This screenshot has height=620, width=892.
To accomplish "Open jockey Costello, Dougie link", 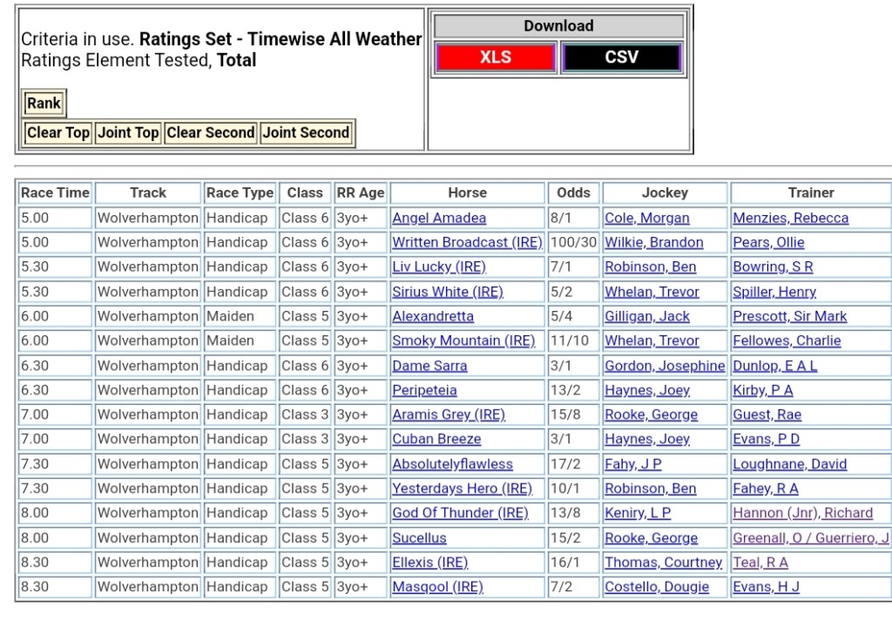I will tap(657, 587).
